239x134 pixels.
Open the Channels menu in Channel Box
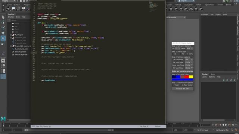coord(205,15)
